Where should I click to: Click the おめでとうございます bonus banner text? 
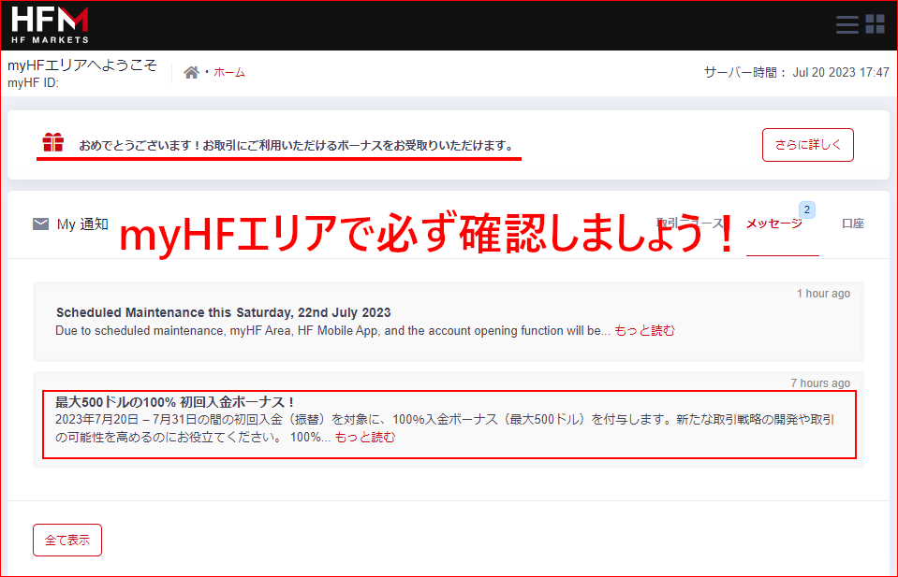pyautogui.click(x=296, y=145)
